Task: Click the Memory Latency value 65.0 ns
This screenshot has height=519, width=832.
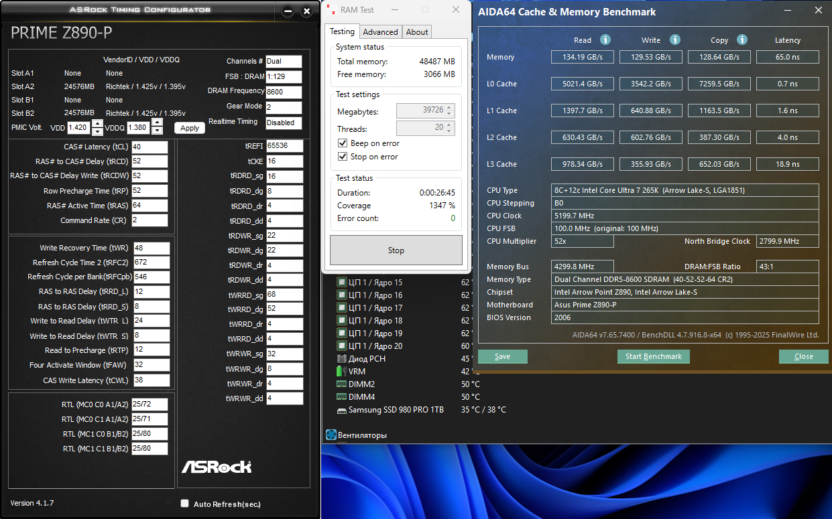Action: coord(787,57)
